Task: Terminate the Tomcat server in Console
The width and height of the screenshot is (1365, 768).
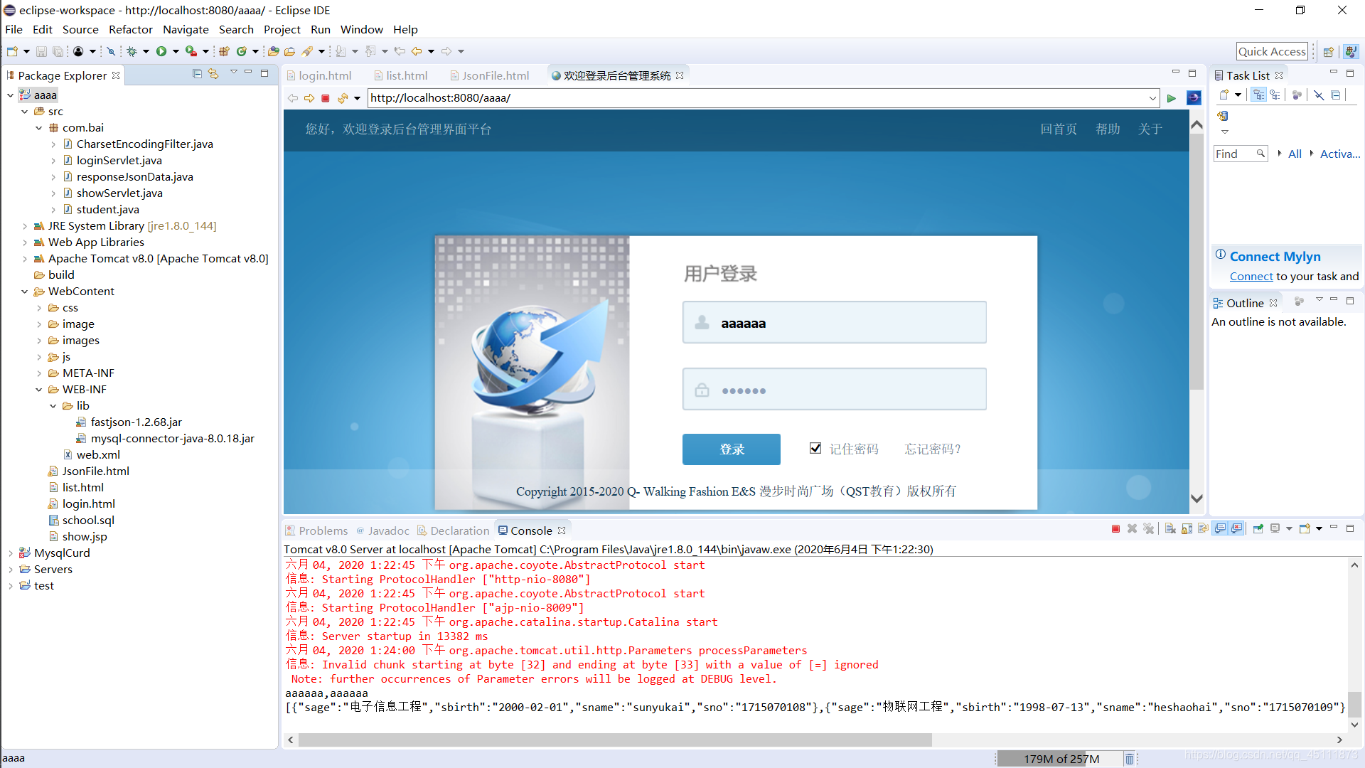Action: click(1115, 528)
